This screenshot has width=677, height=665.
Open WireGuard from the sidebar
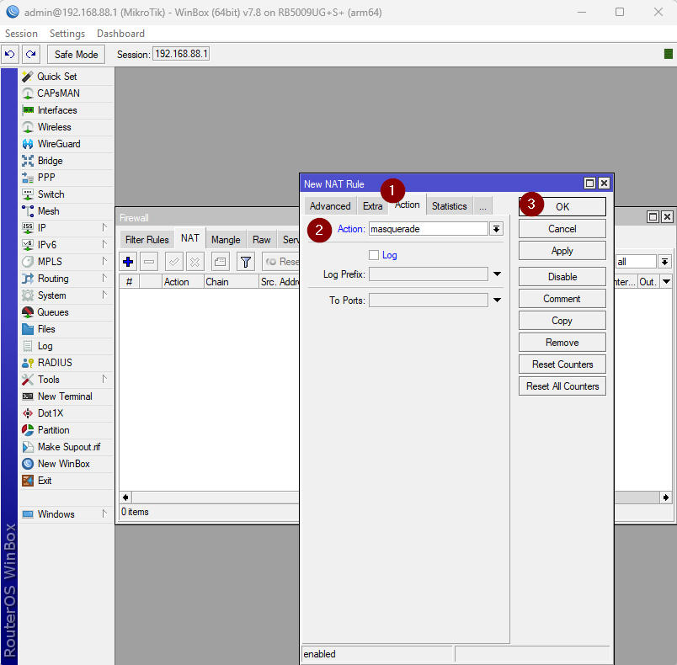point(58,144)
